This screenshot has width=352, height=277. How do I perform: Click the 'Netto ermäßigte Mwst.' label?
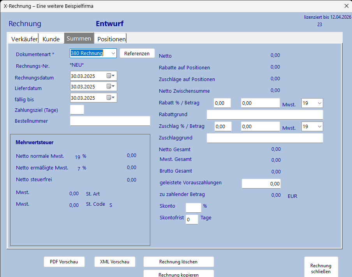click(42, 168)
